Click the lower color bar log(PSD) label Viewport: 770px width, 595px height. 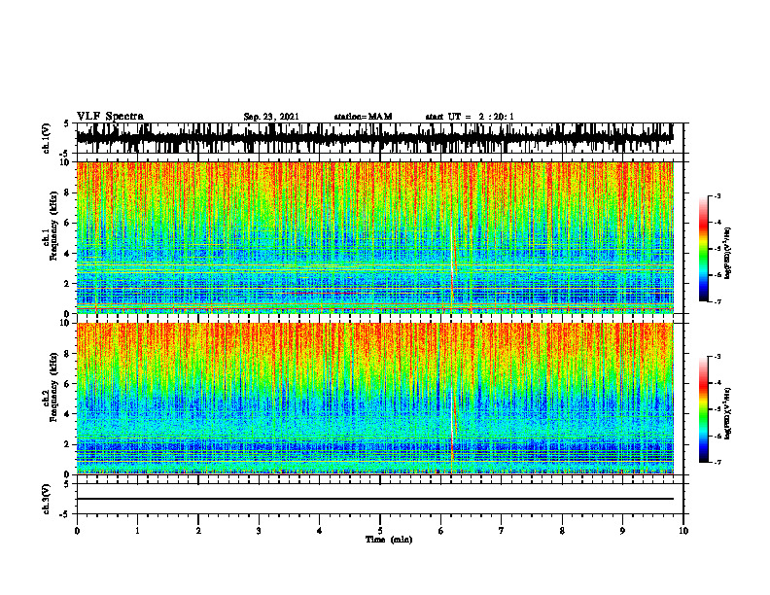[728, 414]
